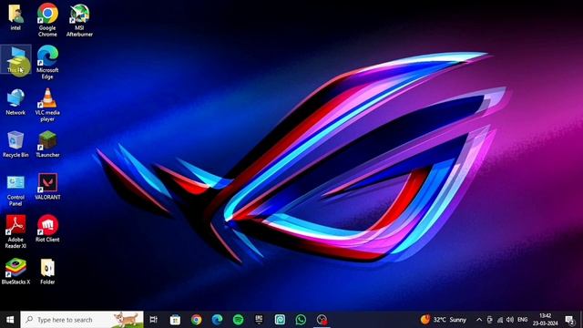
Task: Open Microsoft Store from the taskbar
Action: point(175,320)
